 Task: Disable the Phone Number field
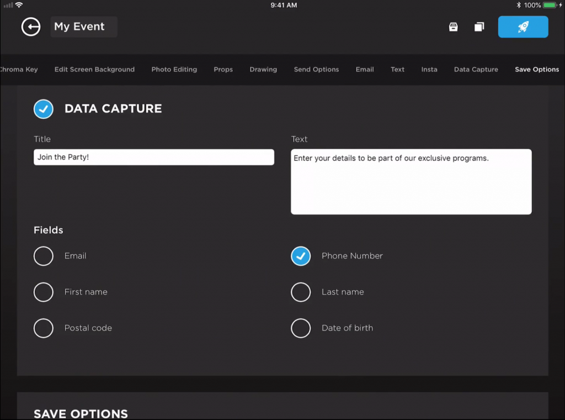301,256
